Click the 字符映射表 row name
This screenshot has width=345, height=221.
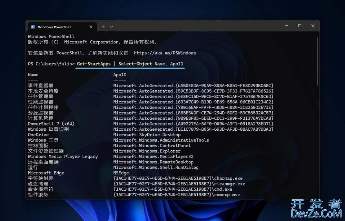(41, 178)
